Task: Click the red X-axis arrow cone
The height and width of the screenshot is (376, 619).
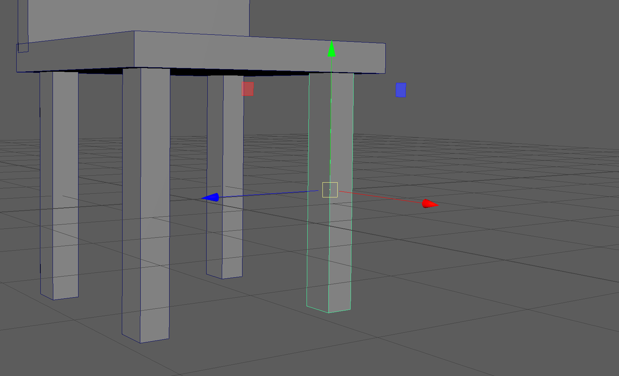Action: point(429,204)
